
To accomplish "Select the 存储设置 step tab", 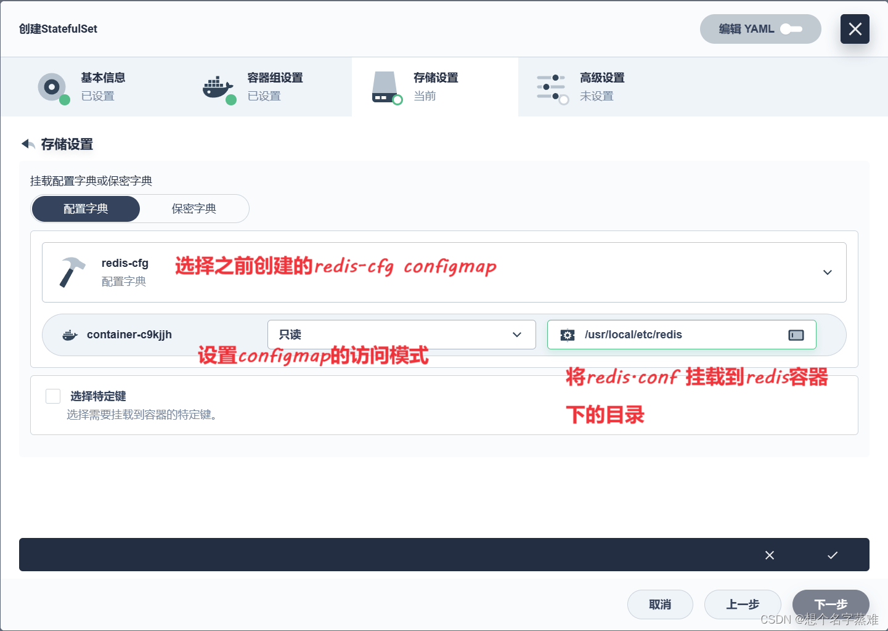I will 435,87.
